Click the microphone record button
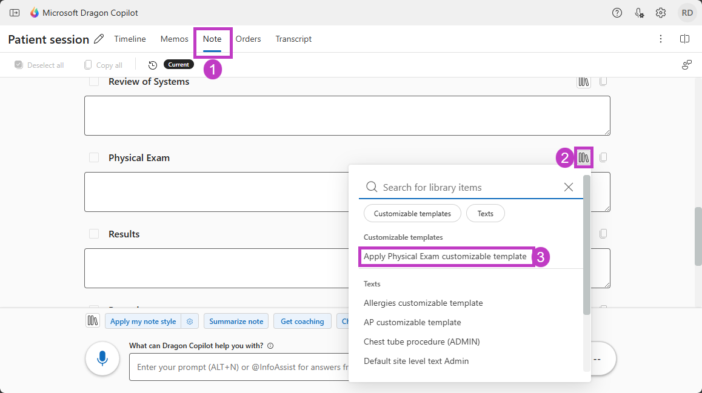The width and height of the screenshot is (702, 393). pyautogui.click(x=102, y=358)
